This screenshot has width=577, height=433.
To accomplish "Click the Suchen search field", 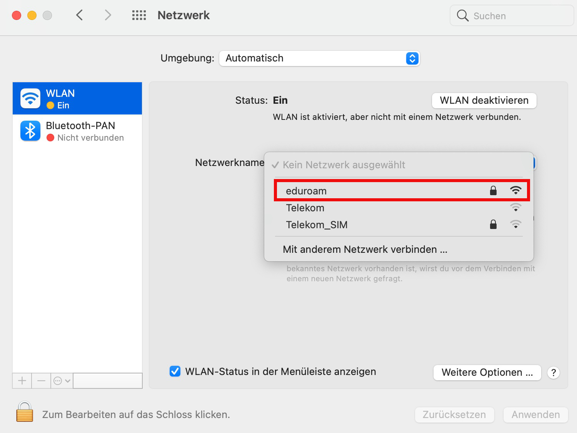I will pyautogui.click(x=512, y=16).
